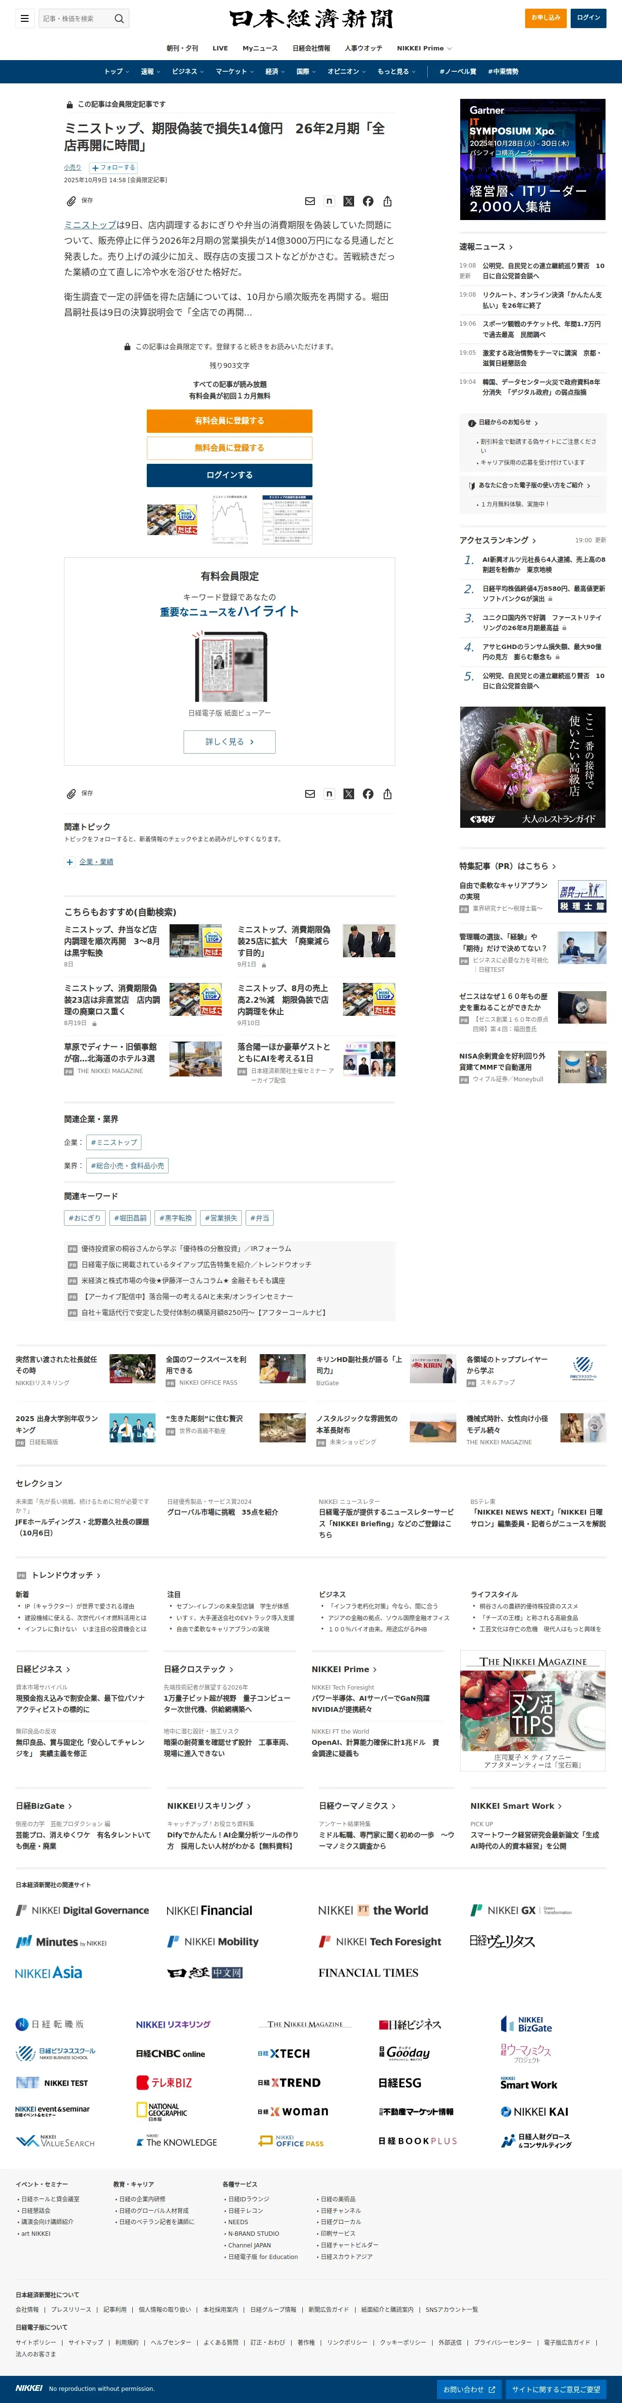
Task: Click the #堀田昌嗣 keyword tag
Action: [130, 1218]
